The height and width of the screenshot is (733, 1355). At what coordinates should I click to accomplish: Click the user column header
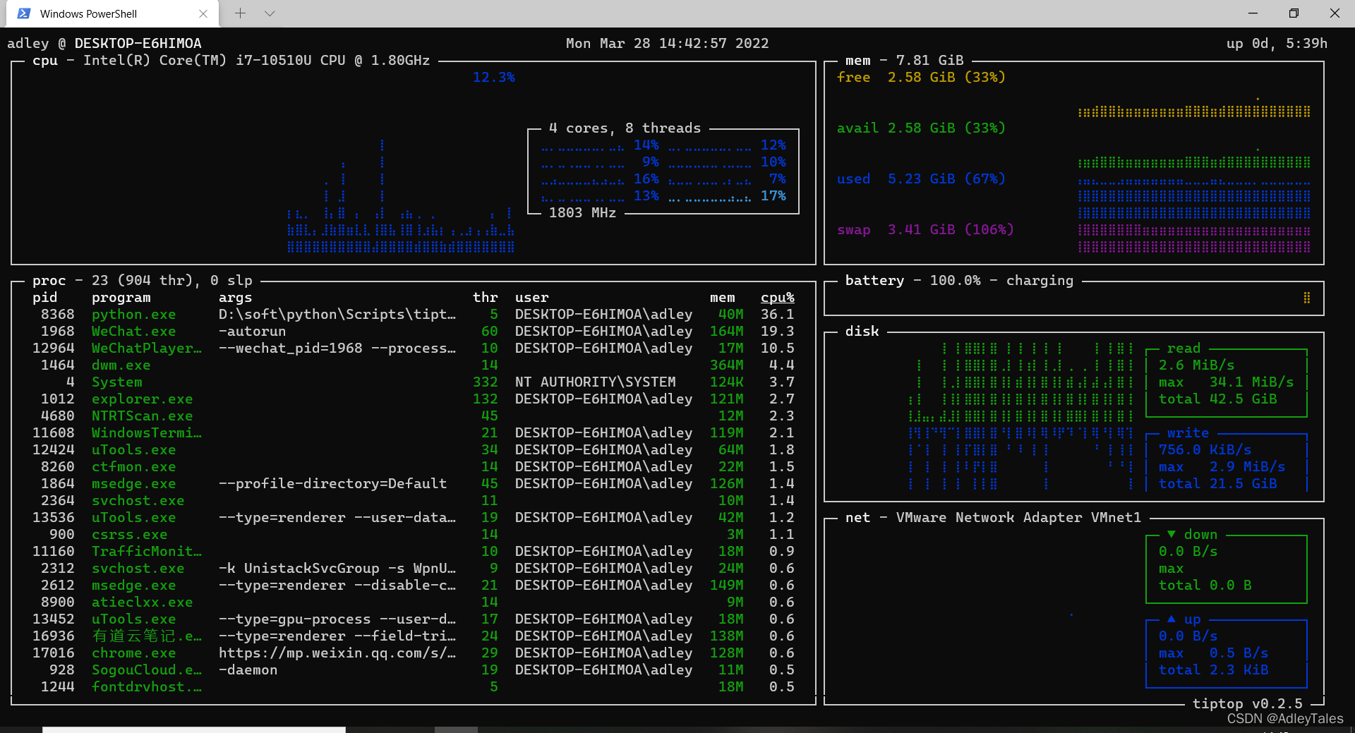pos(532,298)
